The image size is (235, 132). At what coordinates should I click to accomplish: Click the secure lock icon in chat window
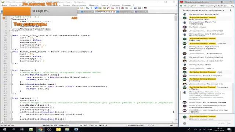click(x=181, y=6)
